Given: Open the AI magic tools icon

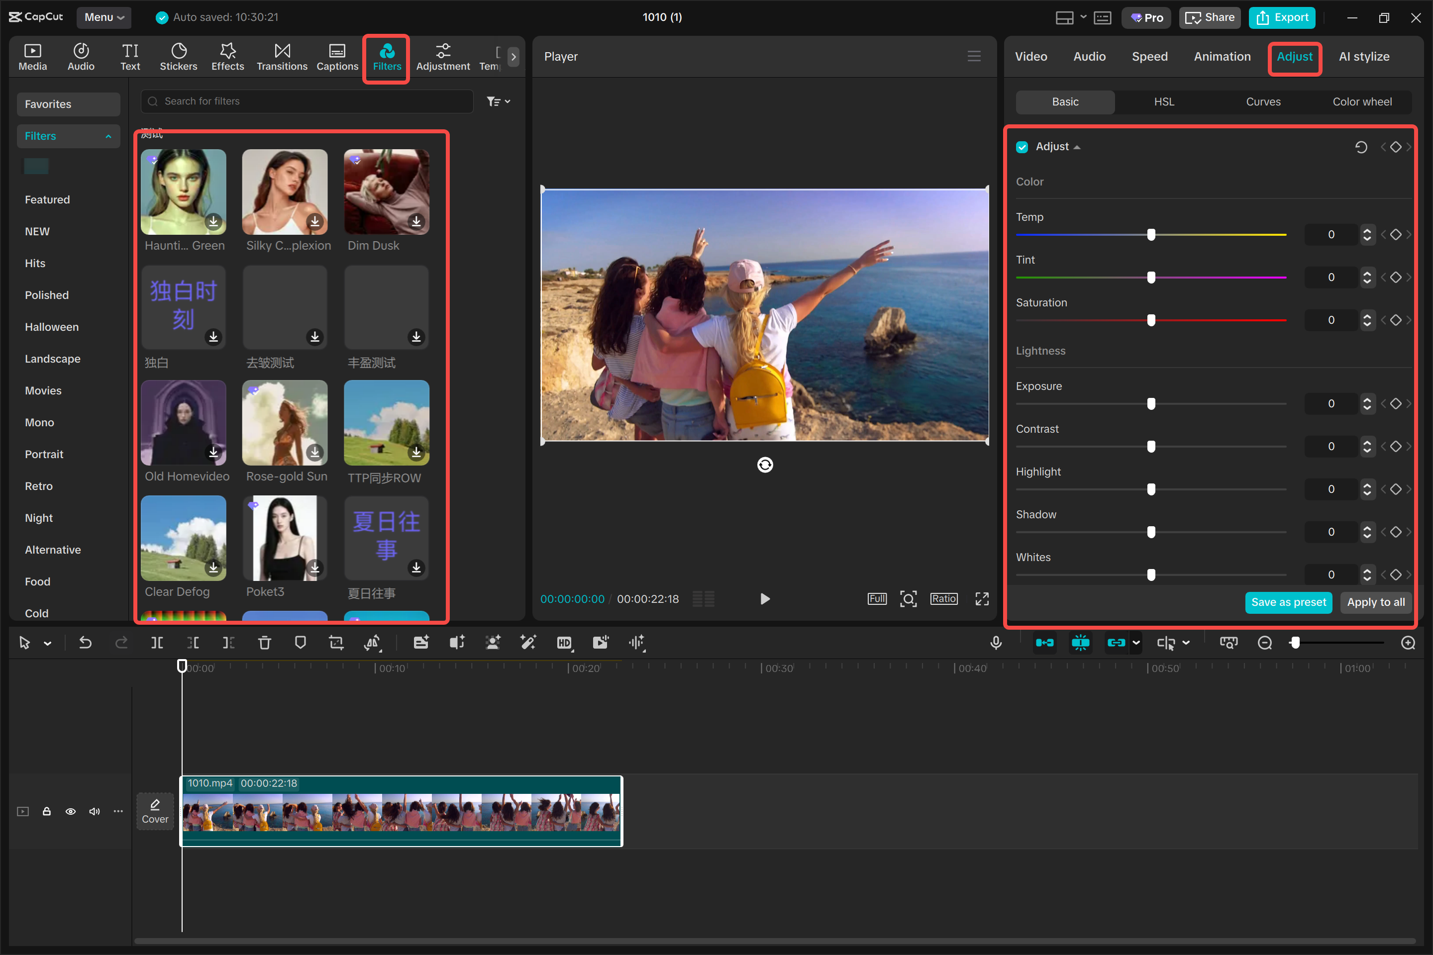Looking at the screenshot, I should coord(528,643).
